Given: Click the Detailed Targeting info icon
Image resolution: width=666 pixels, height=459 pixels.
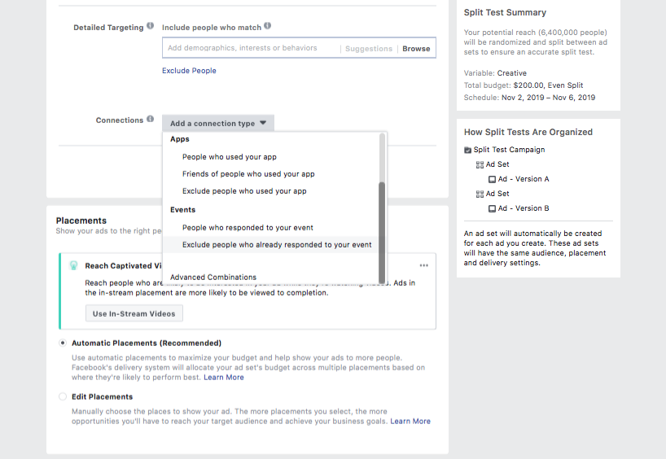Looking at the screenshot, I should tap(150, 26).
